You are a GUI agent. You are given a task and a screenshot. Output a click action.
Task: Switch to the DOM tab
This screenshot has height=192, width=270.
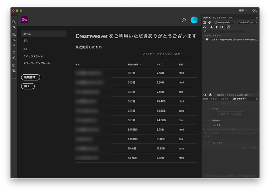(x=205, y=99)
